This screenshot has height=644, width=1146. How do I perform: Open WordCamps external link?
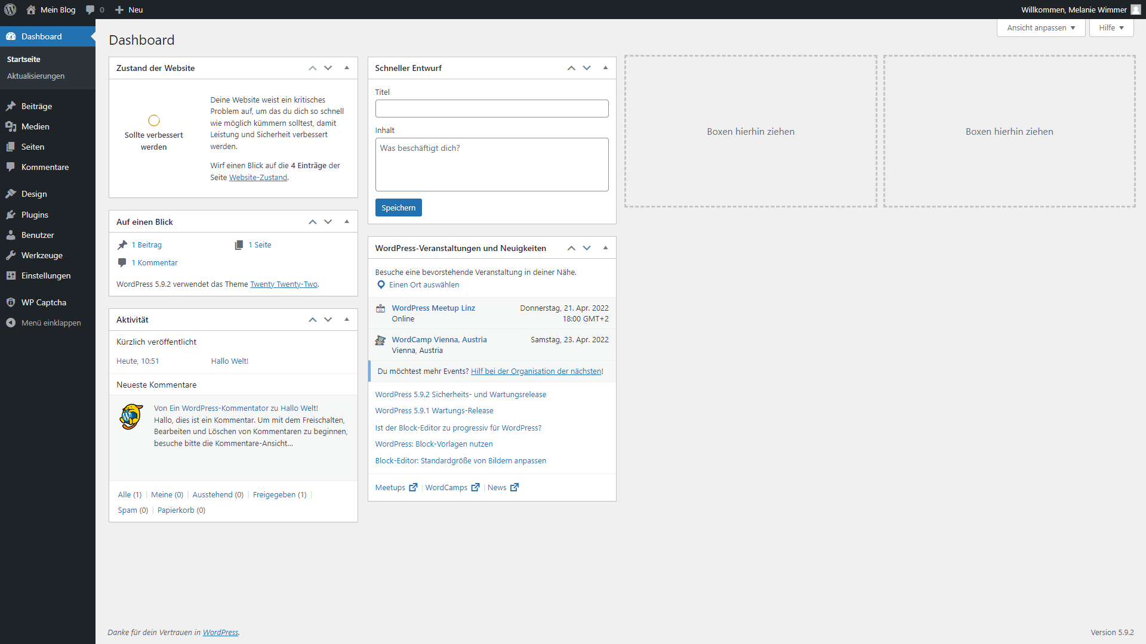pos(452,487)
